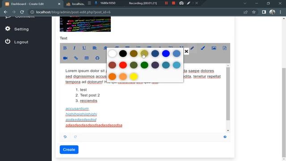Align text left in the editor
Viewport: 286px width, 161px height.
pyautogui.click(x=94, y=48)
